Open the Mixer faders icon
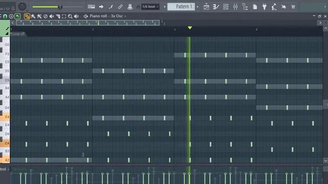This screenshot has width=328, height=184. (x=235, y=7)
